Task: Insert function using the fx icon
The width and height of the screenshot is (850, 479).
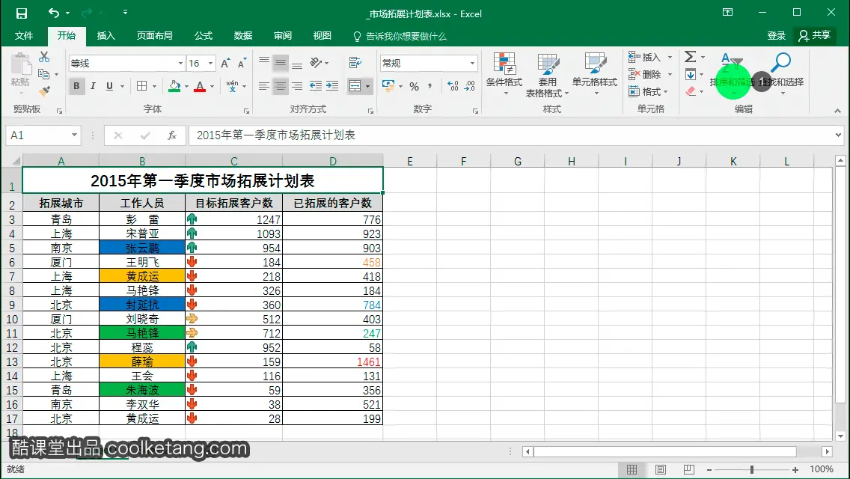Action: pos(172,135)
